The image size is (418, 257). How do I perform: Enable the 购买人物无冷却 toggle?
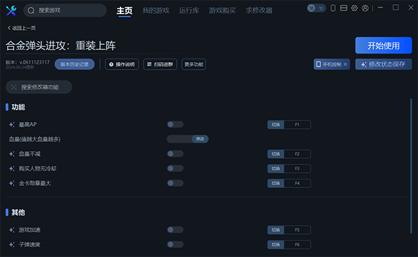coord(175,169)
